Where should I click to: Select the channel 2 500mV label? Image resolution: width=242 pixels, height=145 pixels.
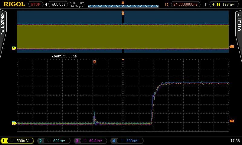(59, 141)
